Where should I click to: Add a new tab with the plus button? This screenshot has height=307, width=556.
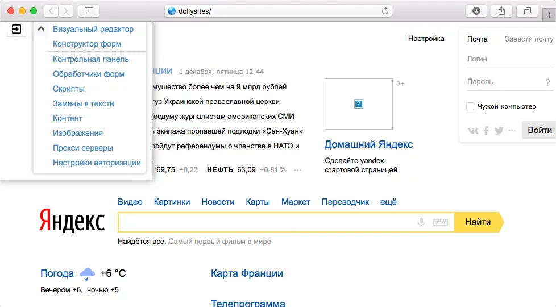[x=549, y=15]
